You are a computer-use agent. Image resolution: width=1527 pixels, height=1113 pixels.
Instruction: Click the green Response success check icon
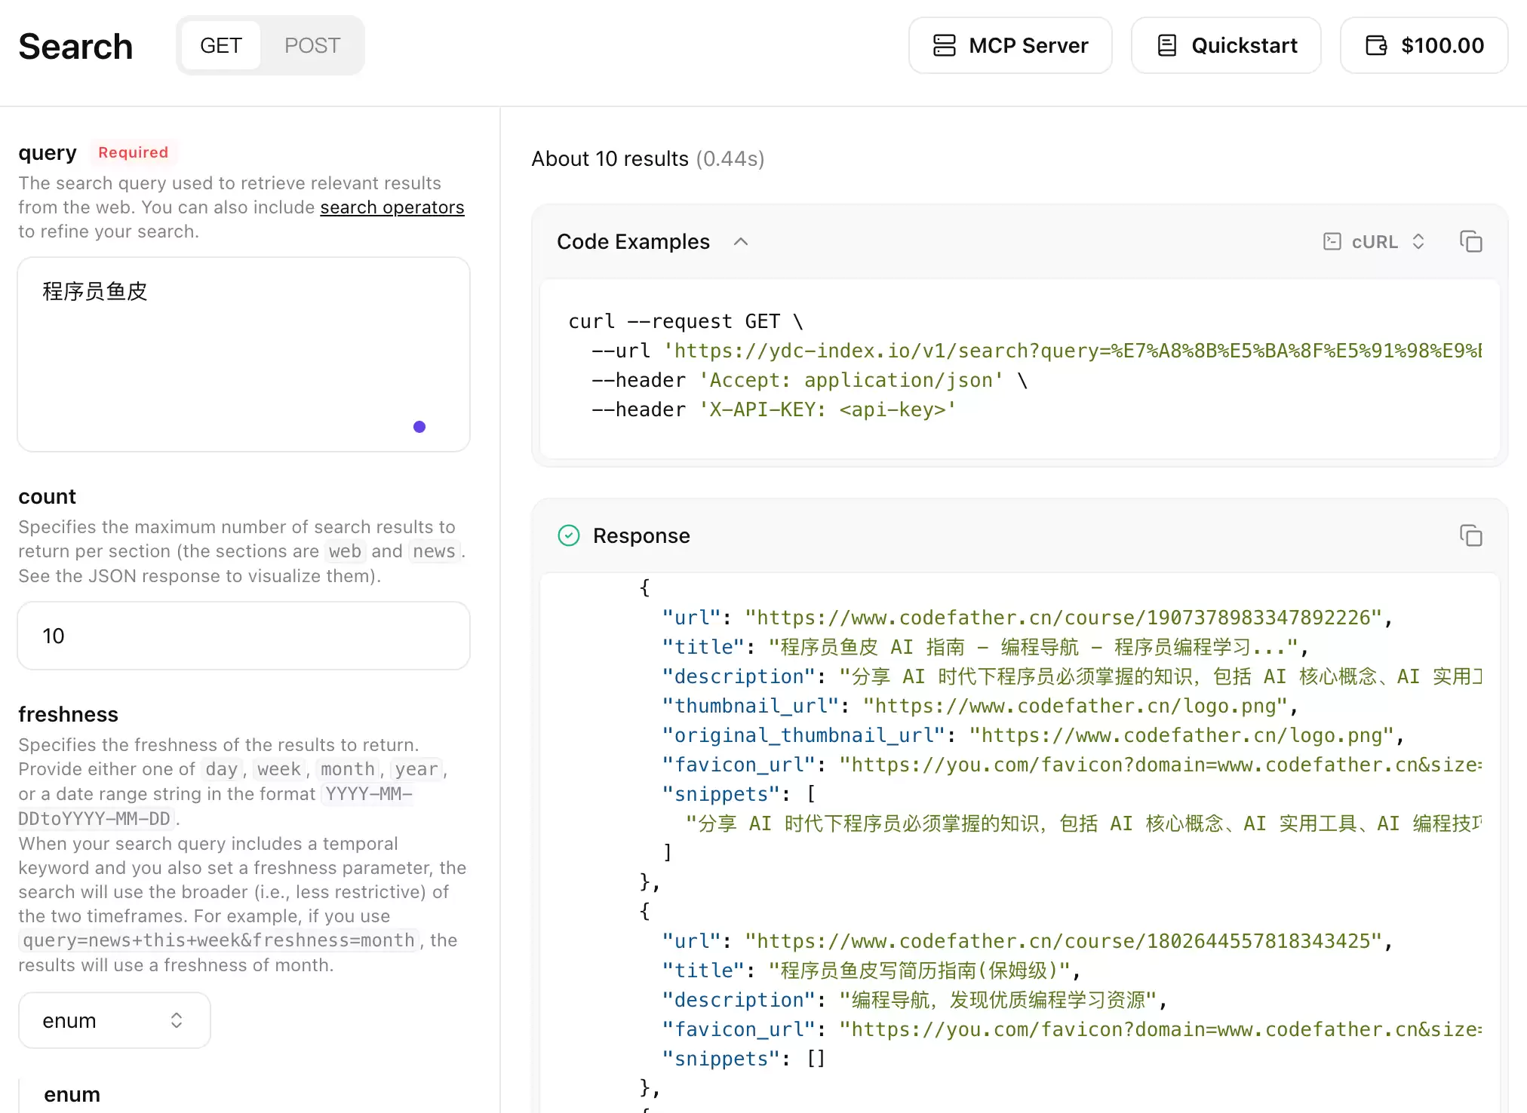point(569,535)
